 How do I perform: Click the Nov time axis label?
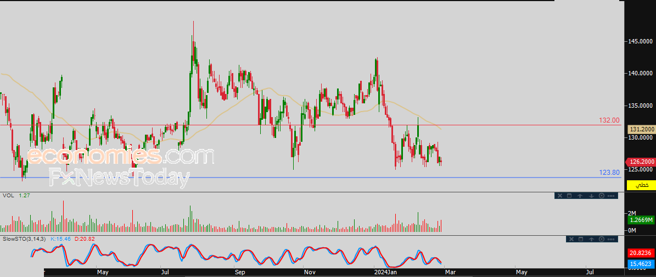310,273
